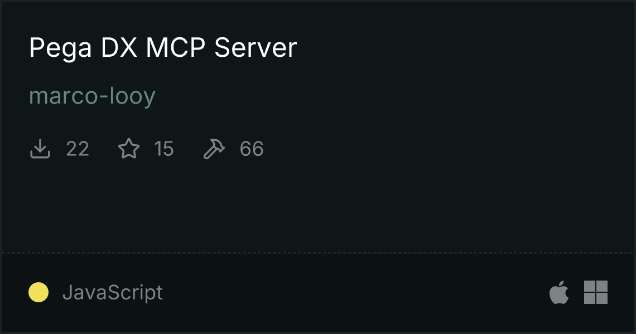Click the dashed divider above the footer
636x334 pixels.
point(318,253)
